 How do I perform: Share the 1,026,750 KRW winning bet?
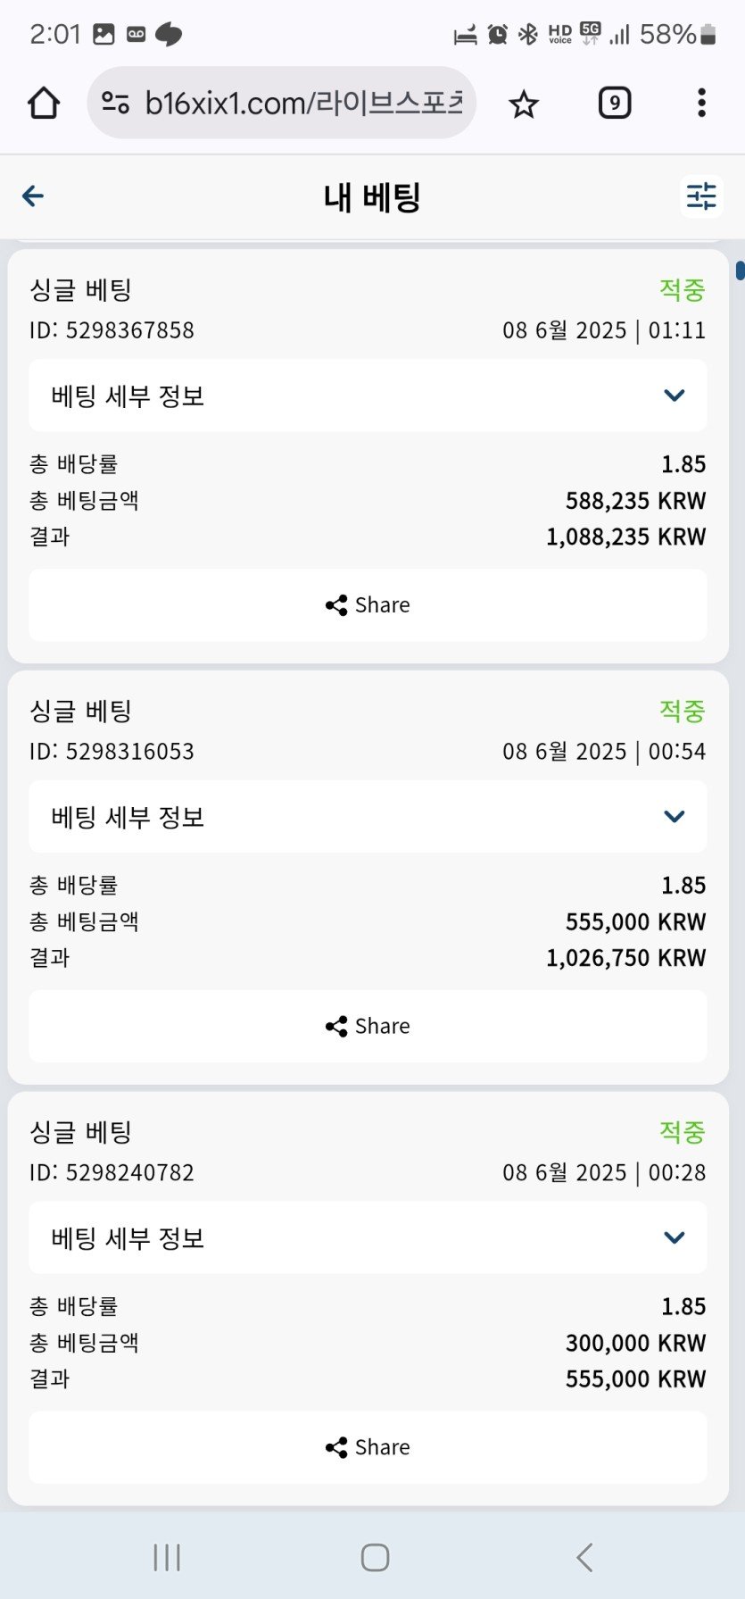368,1027
